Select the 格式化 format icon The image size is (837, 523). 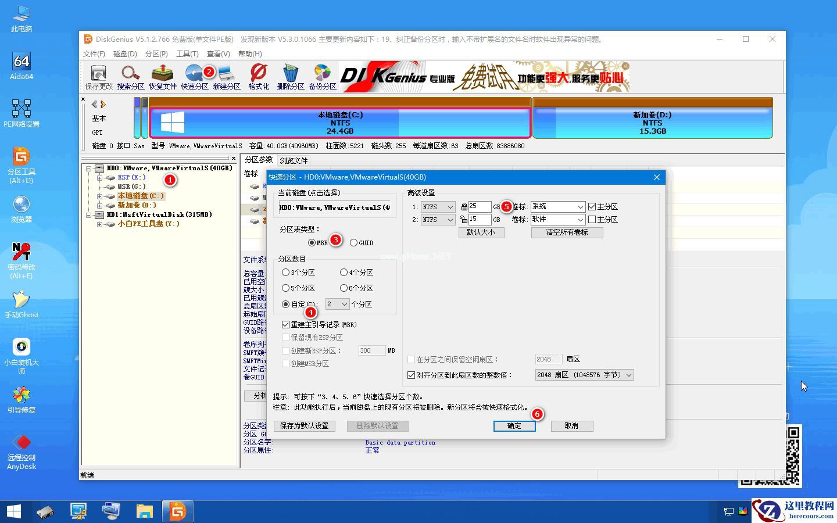click(258, 76)
